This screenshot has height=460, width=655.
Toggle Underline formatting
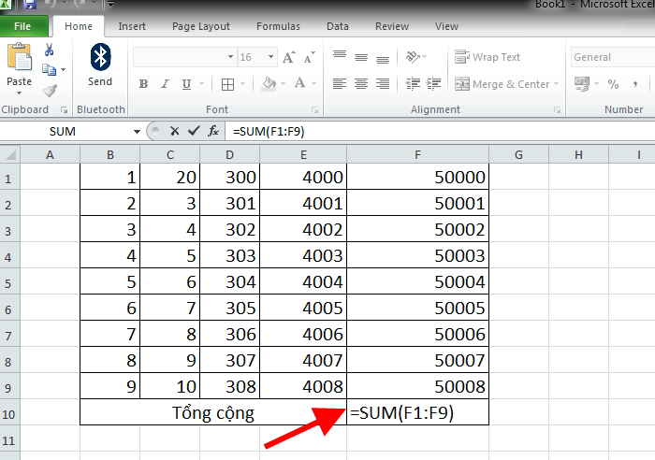186,84
